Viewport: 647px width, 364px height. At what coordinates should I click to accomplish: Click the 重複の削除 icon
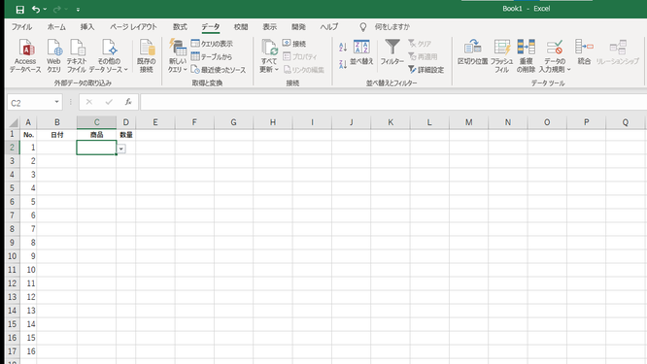(x=527, y=56)
